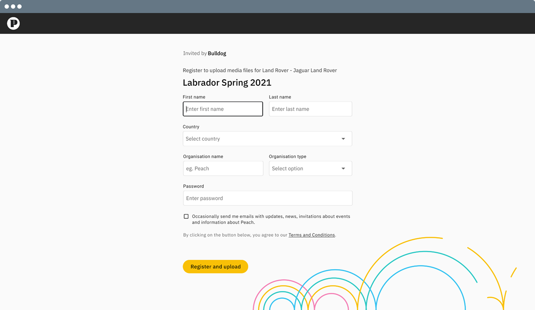
Task: Click the Enter password field
Action: (x=267, y=198)
